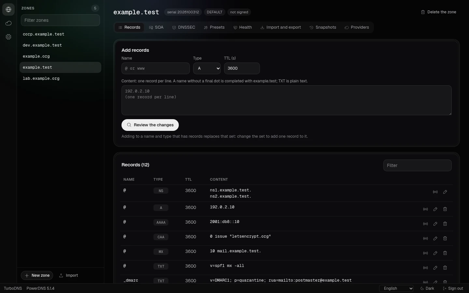Click Delete the zone
The height and width of the screenshot is (293, 469).
pos(438,12)
